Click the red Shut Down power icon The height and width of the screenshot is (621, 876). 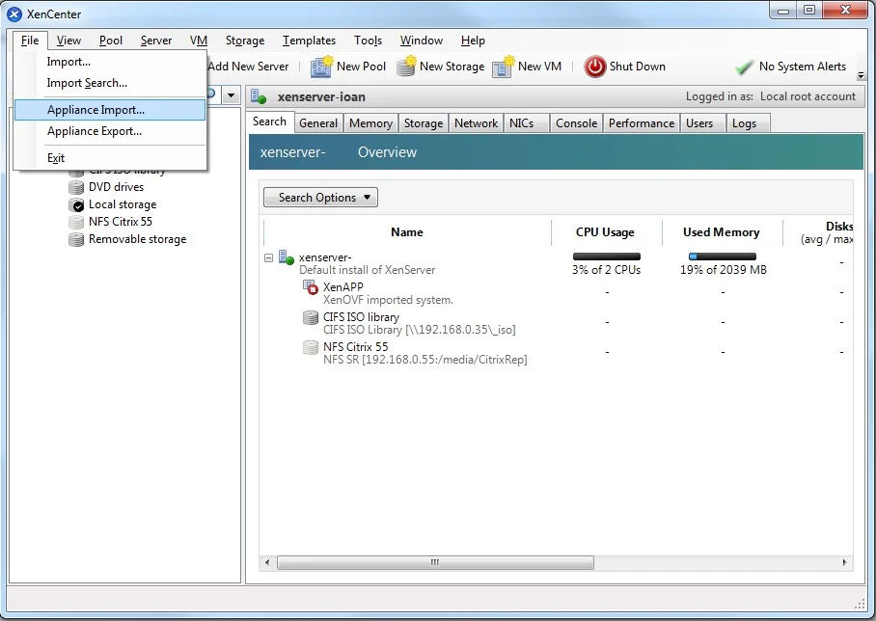coord(595,67)
